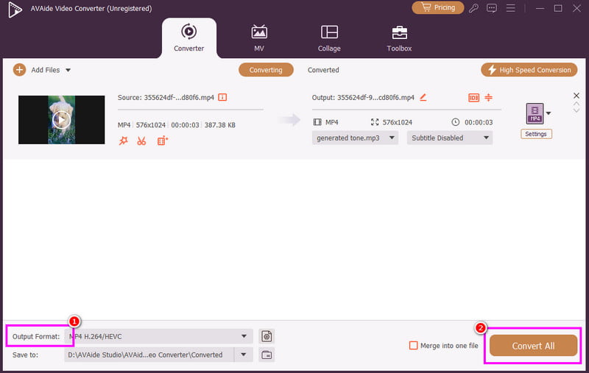The height and width of the screenshot is (373, 589).
Task: Open the Converter tab
Action: (x=188, y=38)
